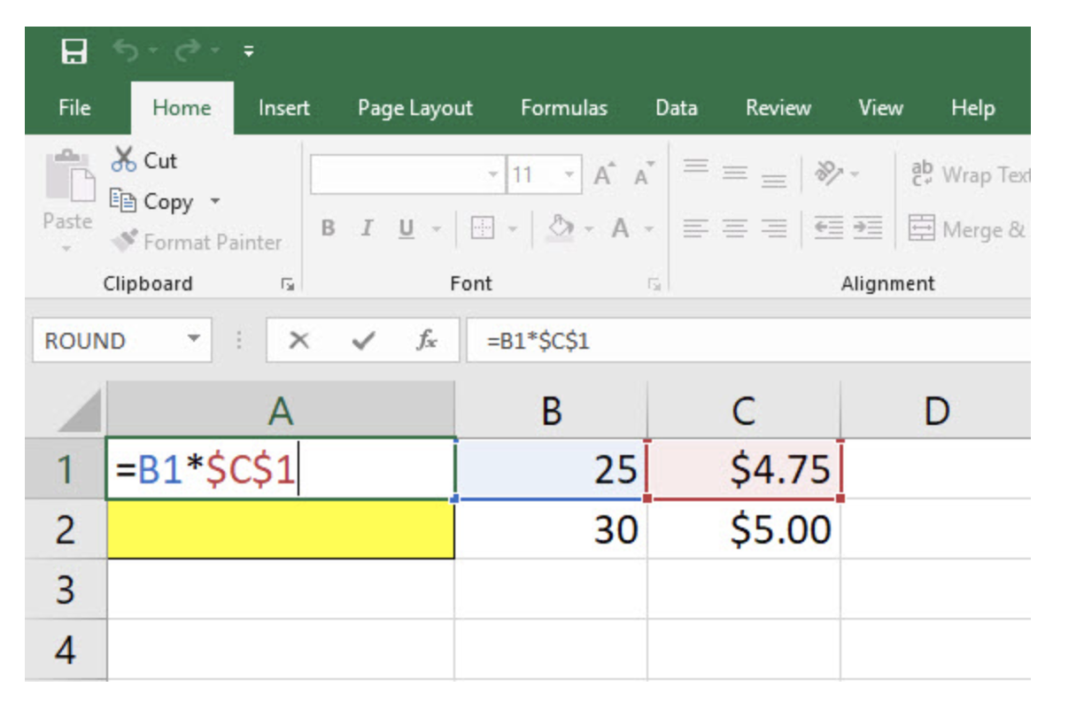Viewport: 1084px width, 710px height.
Task: Click Decrease Indent icon
Action: (x=827, y=229)
